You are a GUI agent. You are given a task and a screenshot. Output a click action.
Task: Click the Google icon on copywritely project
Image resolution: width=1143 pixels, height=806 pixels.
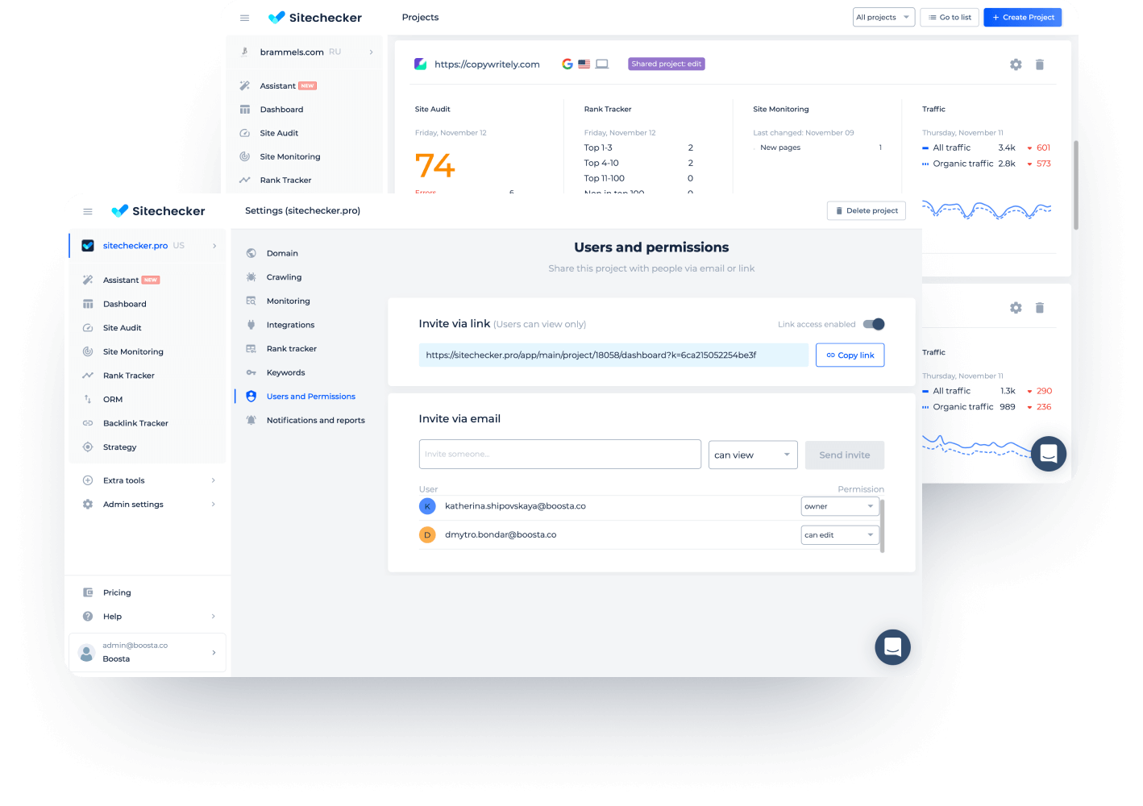567,64
